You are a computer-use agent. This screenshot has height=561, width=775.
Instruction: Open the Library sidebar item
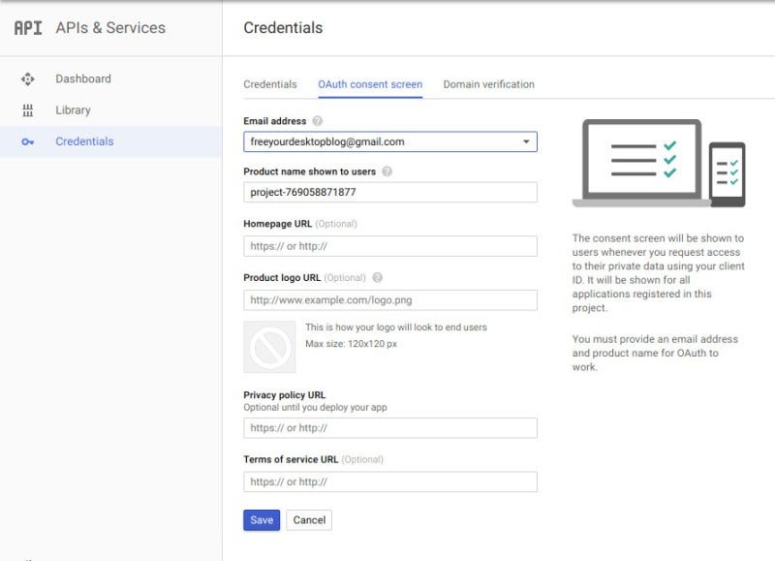click(x=110, y=110)
